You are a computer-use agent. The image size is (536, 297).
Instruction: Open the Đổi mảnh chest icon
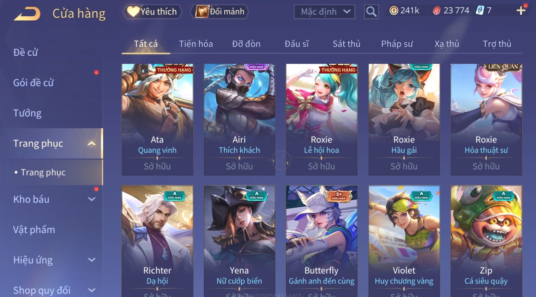[x=202, y=12]
